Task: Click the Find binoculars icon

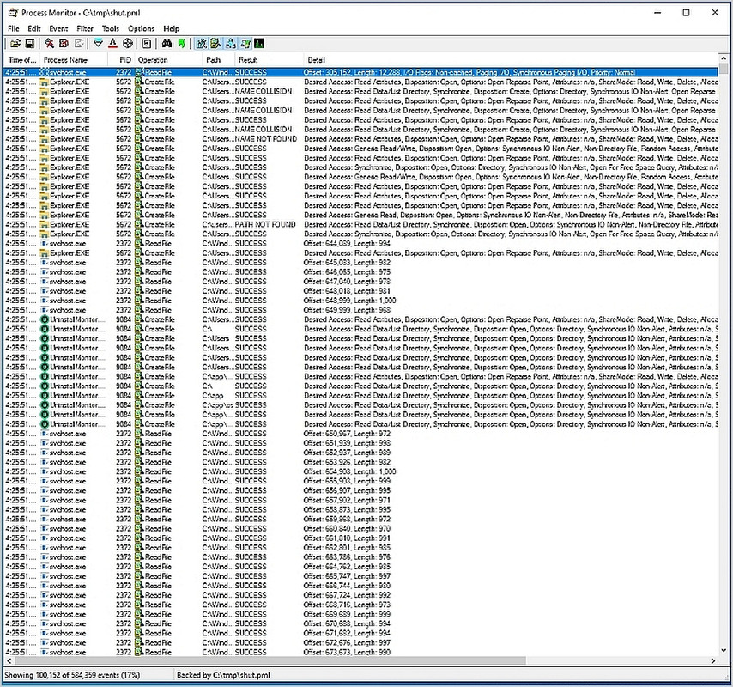Action: [167, 44]
